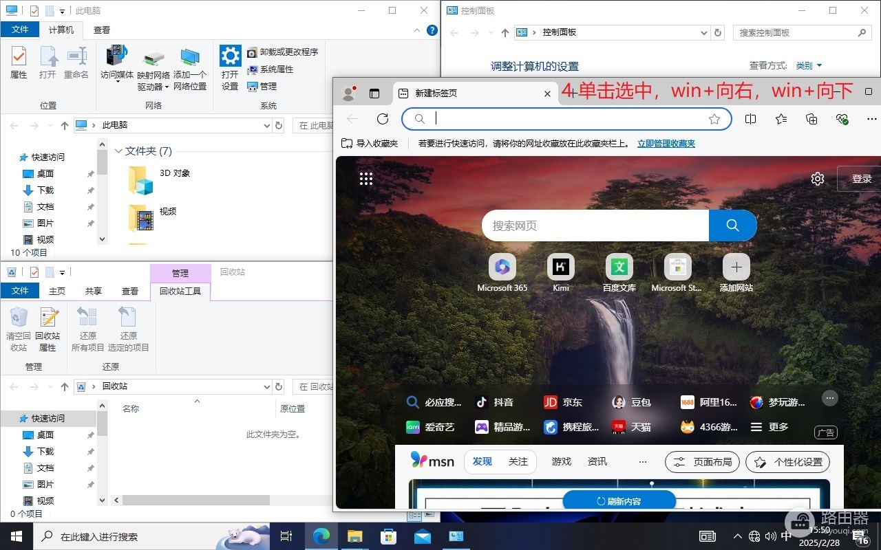Click the 搜索网页 search box
This screenshot has height=550, width=881.
pyautogui.click(x=595, y=225)
